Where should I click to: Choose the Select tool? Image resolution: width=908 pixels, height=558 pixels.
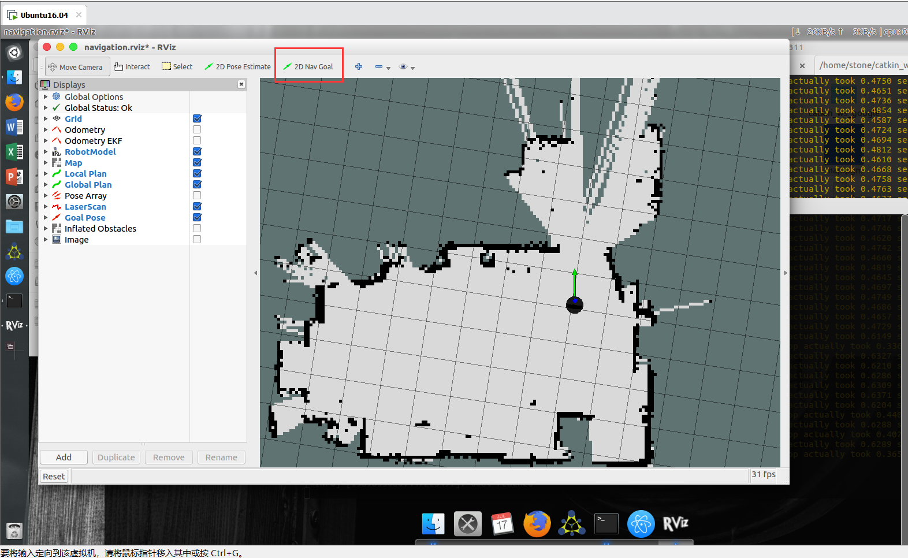click(177, 67)
